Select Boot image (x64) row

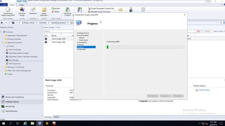click(59, 39)
